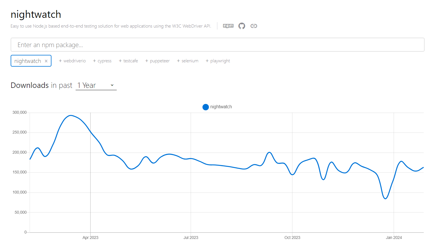
Task: Remove nightwatch with the x icon
Action: click(46, 61)
